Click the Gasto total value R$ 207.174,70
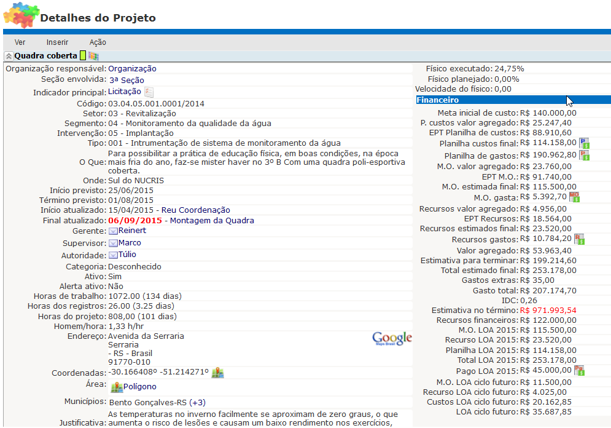The width and height of the screenshot is (611, 428). pos(548,291)
